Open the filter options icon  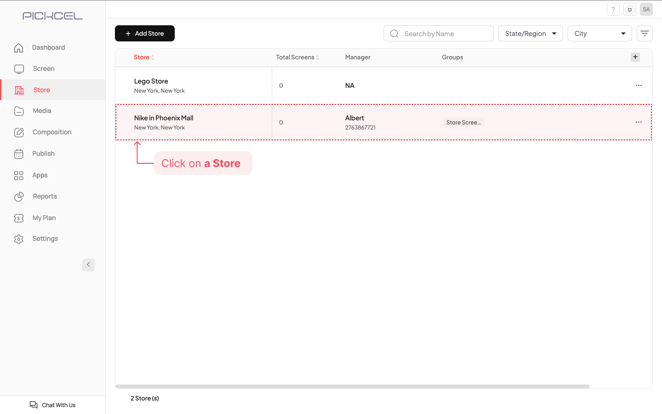point(645,34)
